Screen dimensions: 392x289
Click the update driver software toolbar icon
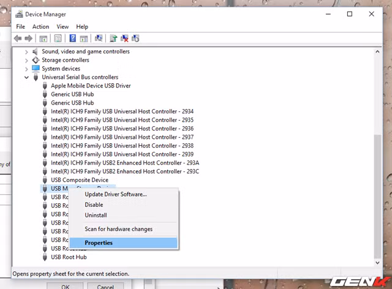pos(113,39)
